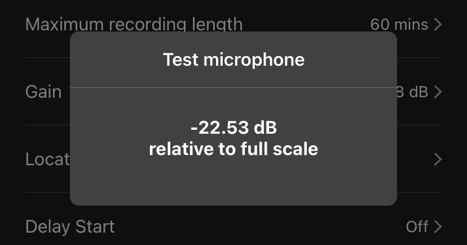Screen dimensions: 467x245
Task: Click the Test microphone dialog title
Action: 233,60
